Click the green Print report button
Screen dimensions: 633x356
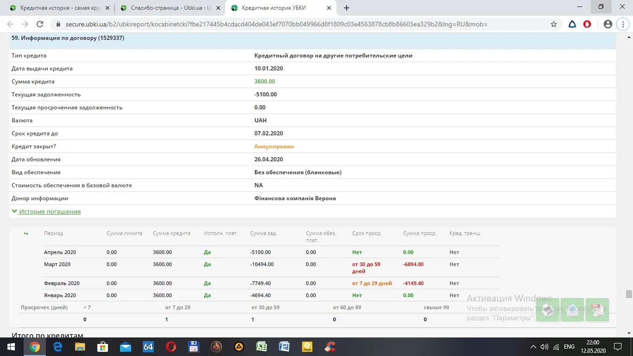tap(548, 310)
